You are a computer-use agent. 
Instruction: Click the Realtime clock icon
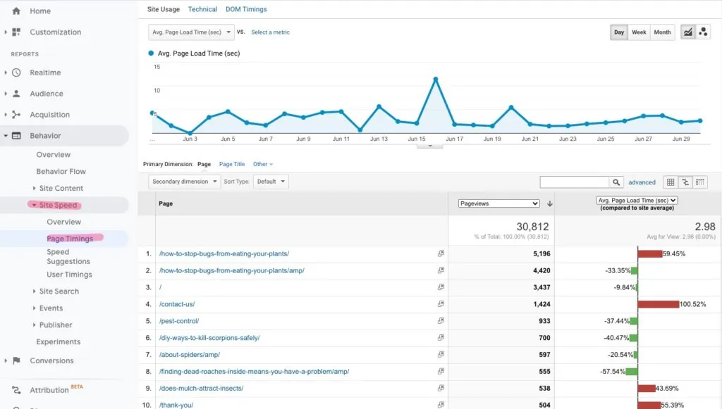(16, 73)
